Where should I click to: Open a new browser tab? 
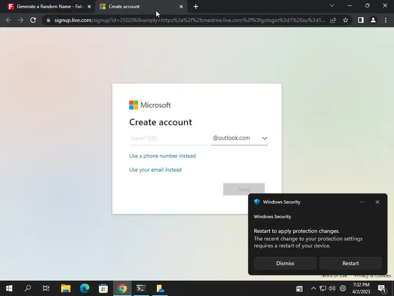tap(196, 7)
